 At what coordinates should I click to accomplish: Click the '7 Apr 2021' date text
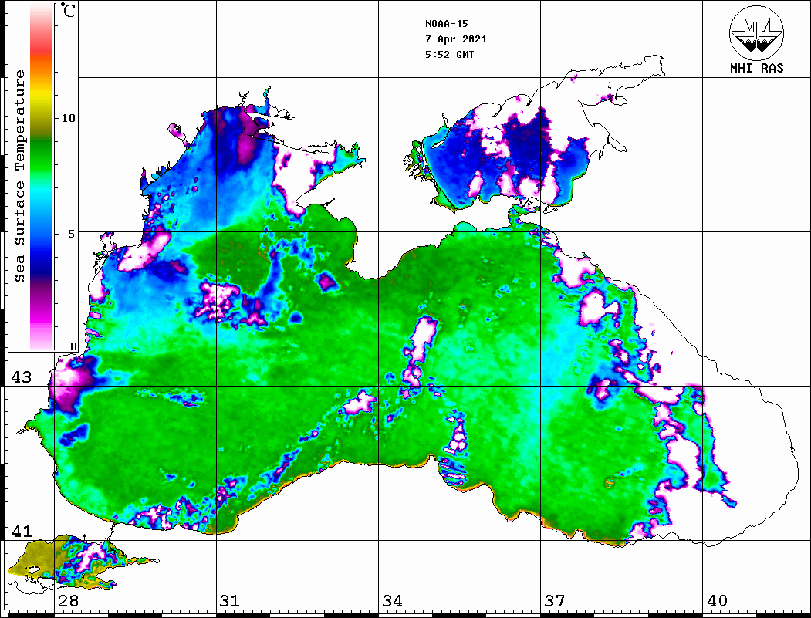[456, 39]
